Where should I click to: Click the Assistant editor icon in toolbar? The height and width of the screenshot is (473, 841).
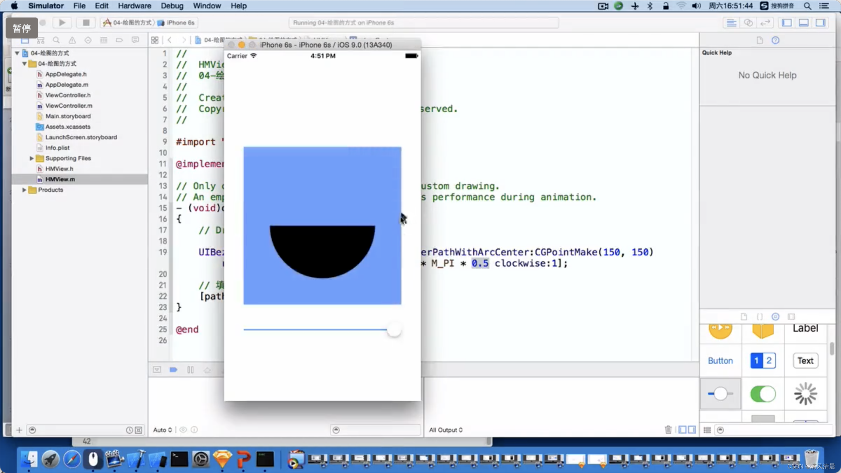[x=748, y=22]
